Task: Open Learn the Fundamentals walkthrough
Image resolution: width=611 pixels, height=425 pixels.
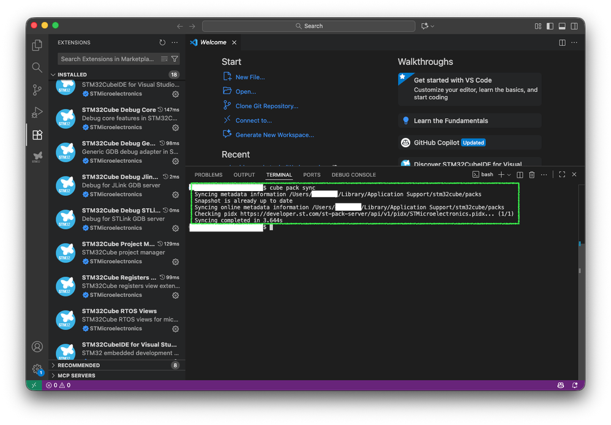Action: [x=470, y=121]
